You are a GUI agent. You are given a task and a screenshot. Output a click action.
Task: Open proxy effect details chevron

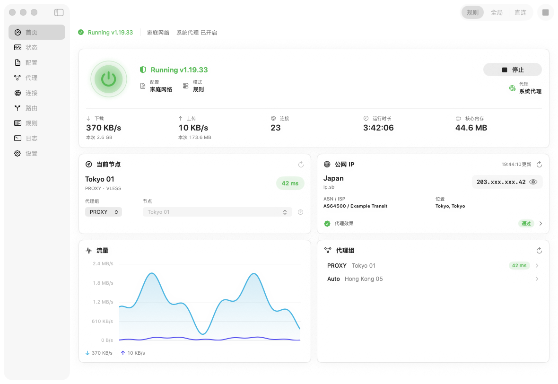point(541,224)
